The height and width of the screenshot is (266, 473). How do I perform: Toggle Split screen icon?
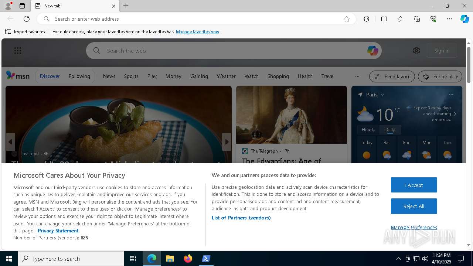click(x=384, y=19)
